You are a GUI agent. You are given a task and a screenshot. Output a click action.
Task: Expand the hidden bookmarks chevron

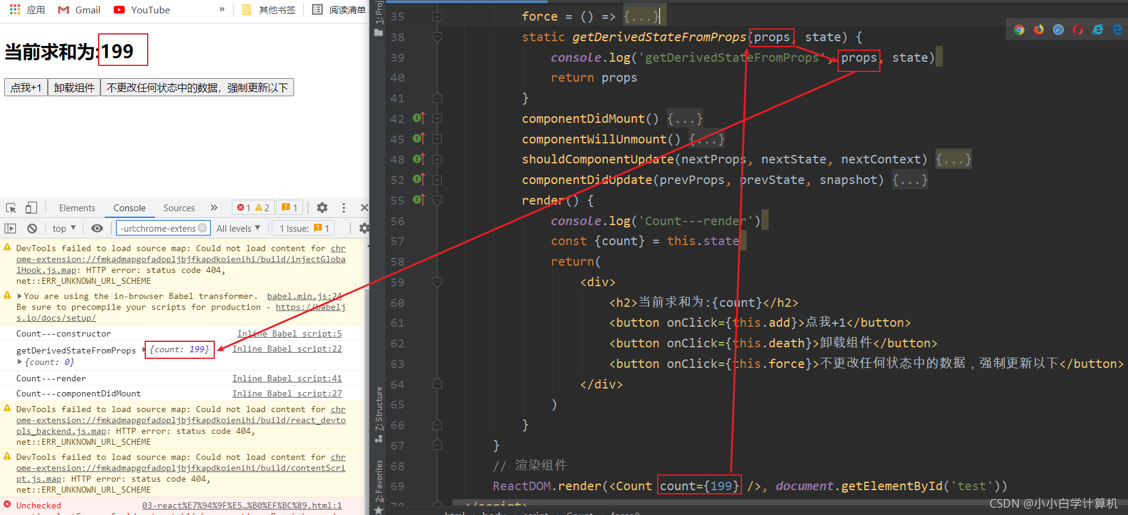coord(222,9)
